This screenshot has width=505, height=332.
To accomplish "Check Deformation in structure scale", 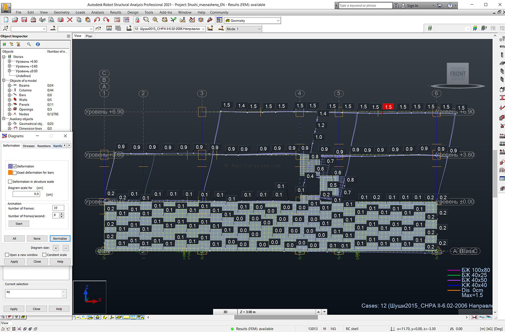I will click(10, 181).
